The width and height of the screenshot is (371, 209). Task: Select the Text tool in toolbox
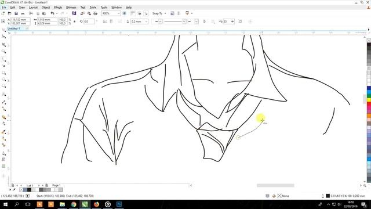tap(3, 94)
